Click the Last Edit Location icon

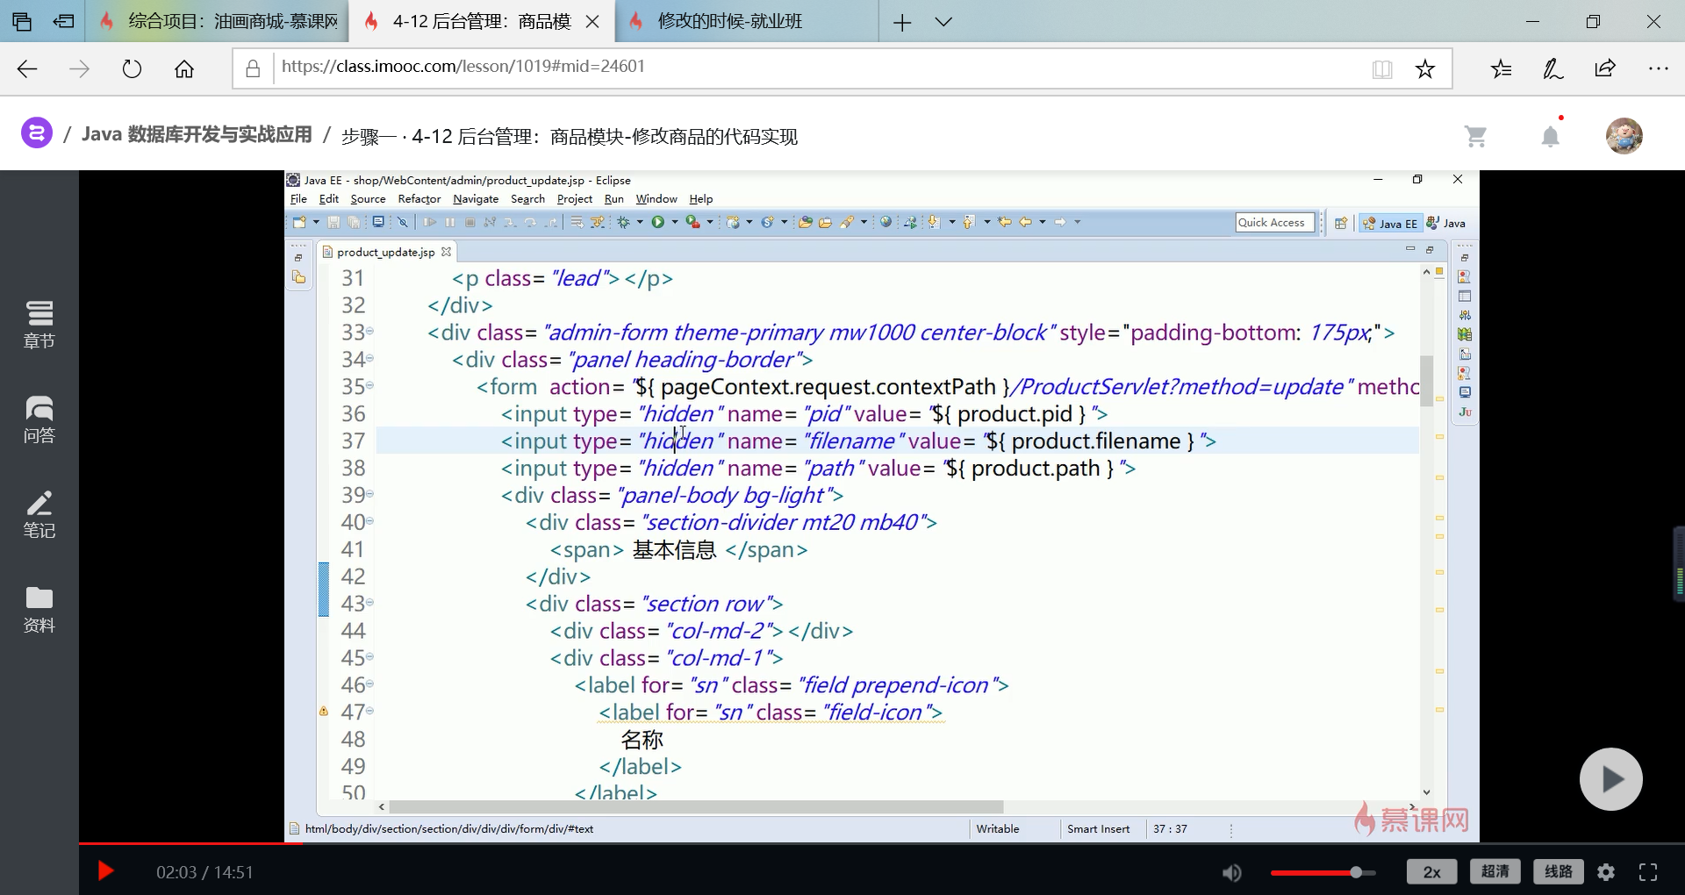click(x=1003, y=222)
